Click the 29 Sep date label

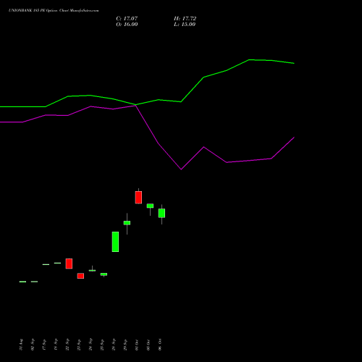pos(125,345)
